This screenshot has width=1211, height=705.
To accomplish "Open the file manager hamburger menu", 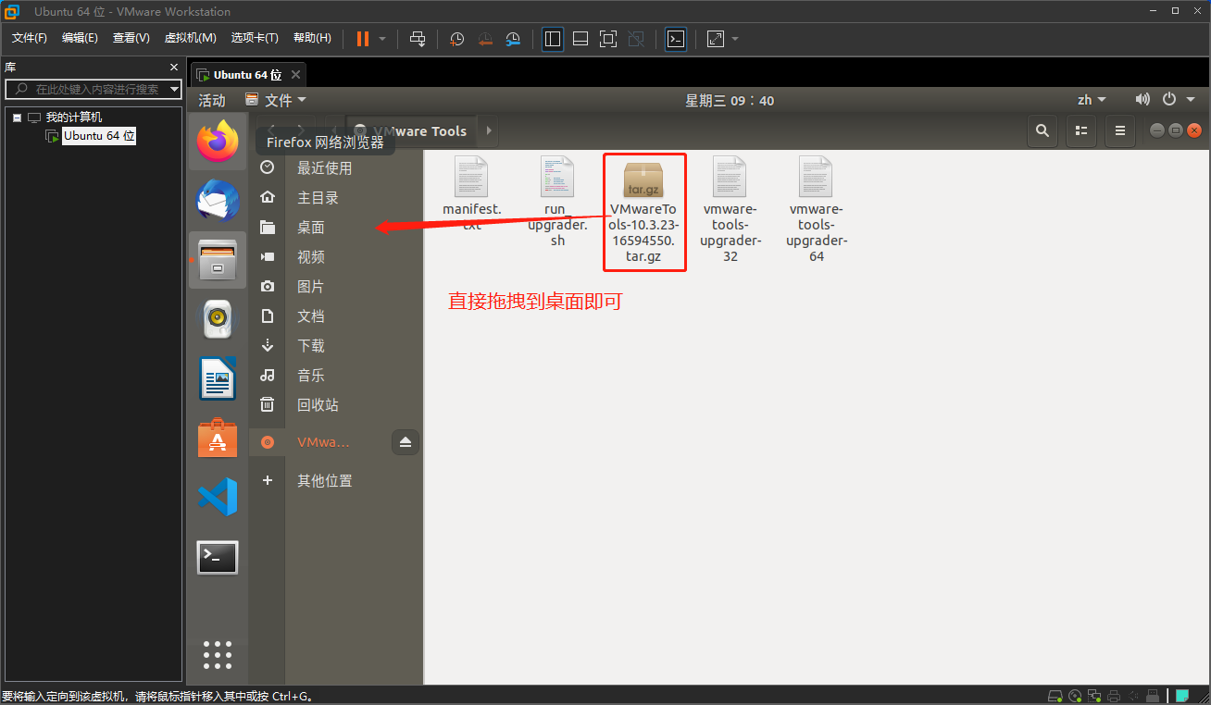I will (1119, 130).
